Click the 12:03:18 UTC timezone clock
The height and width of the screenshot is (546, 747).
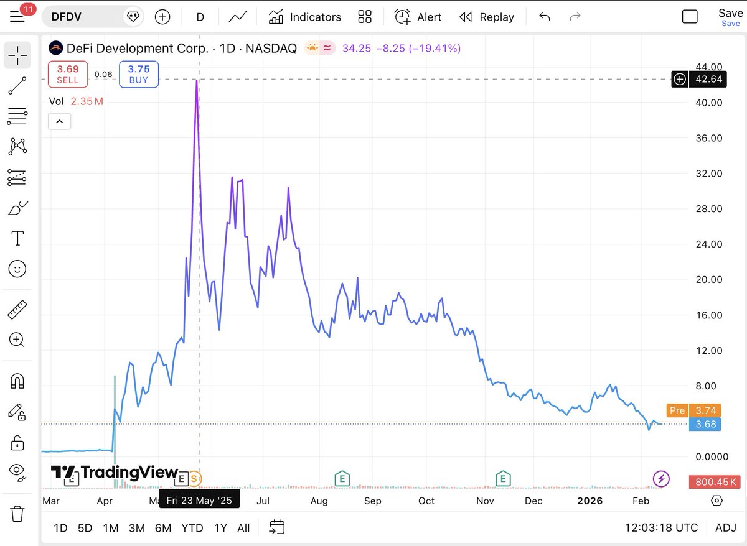(x=662, y=528)
